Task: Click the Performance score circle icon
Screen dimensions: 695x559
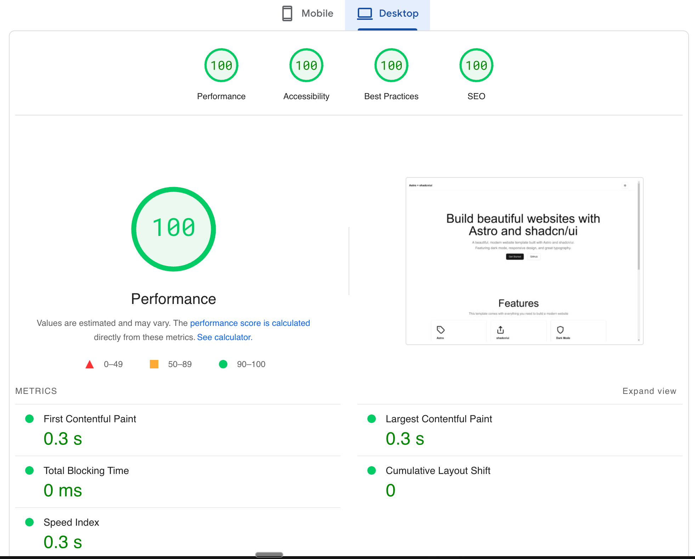Action: 221,64
